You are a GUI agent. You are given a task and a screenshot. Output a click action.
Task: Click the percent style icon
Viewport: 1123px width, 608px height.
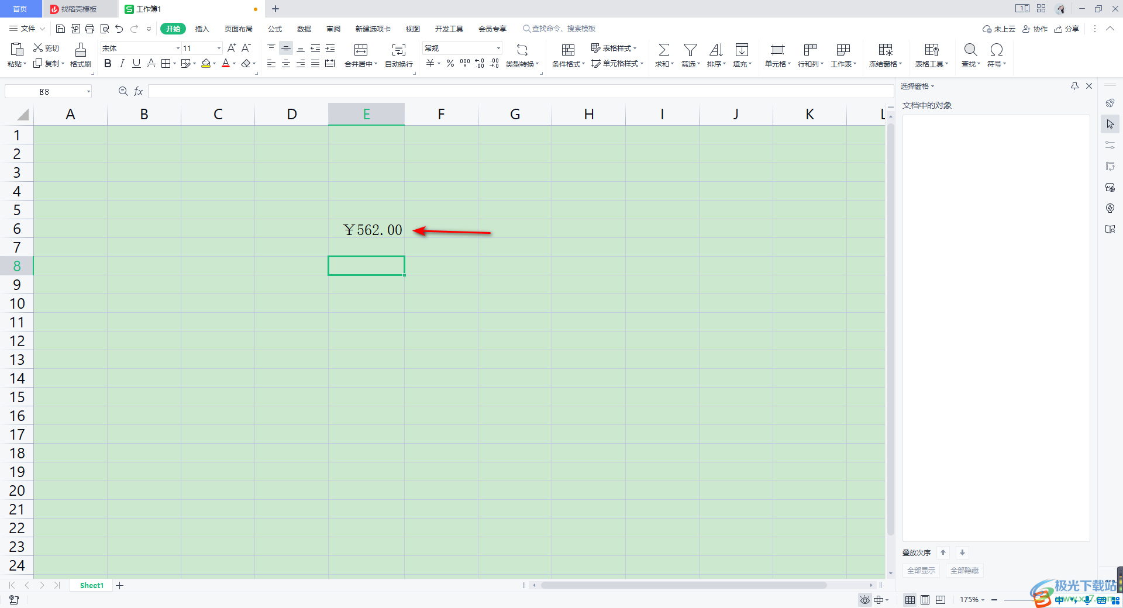coord(450,63)
